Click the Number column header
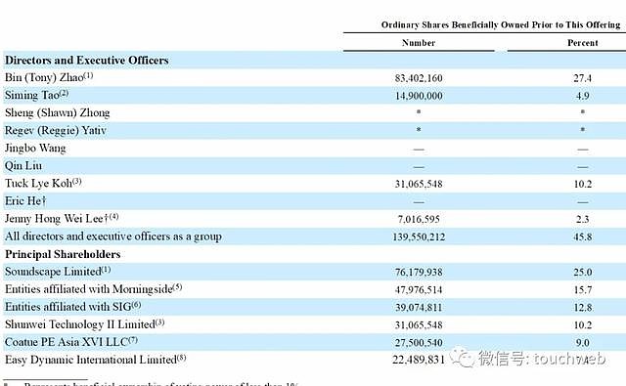This screenshot has width=626, height=386. coord(419,43)
